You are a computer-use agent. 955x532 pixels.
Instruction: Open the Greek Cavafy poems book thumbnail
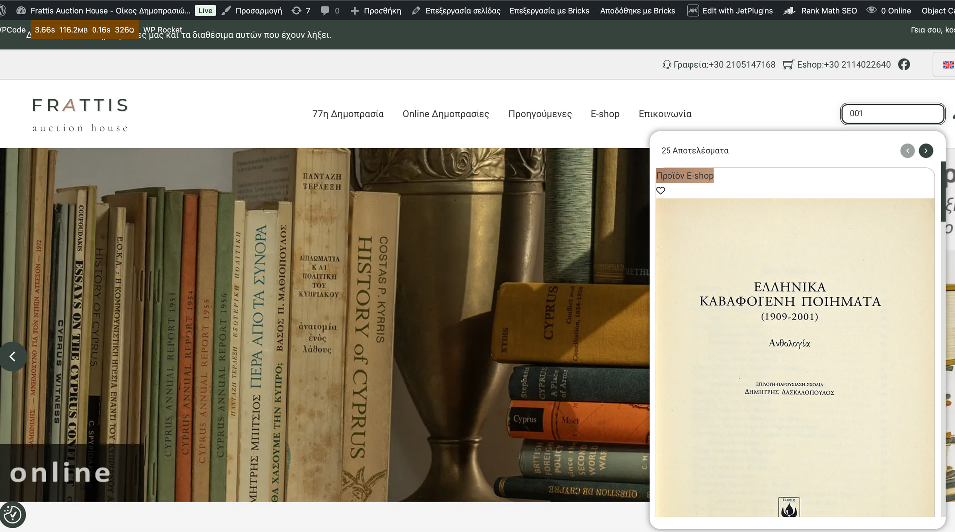pyautogui.click(x=794, y=357)
